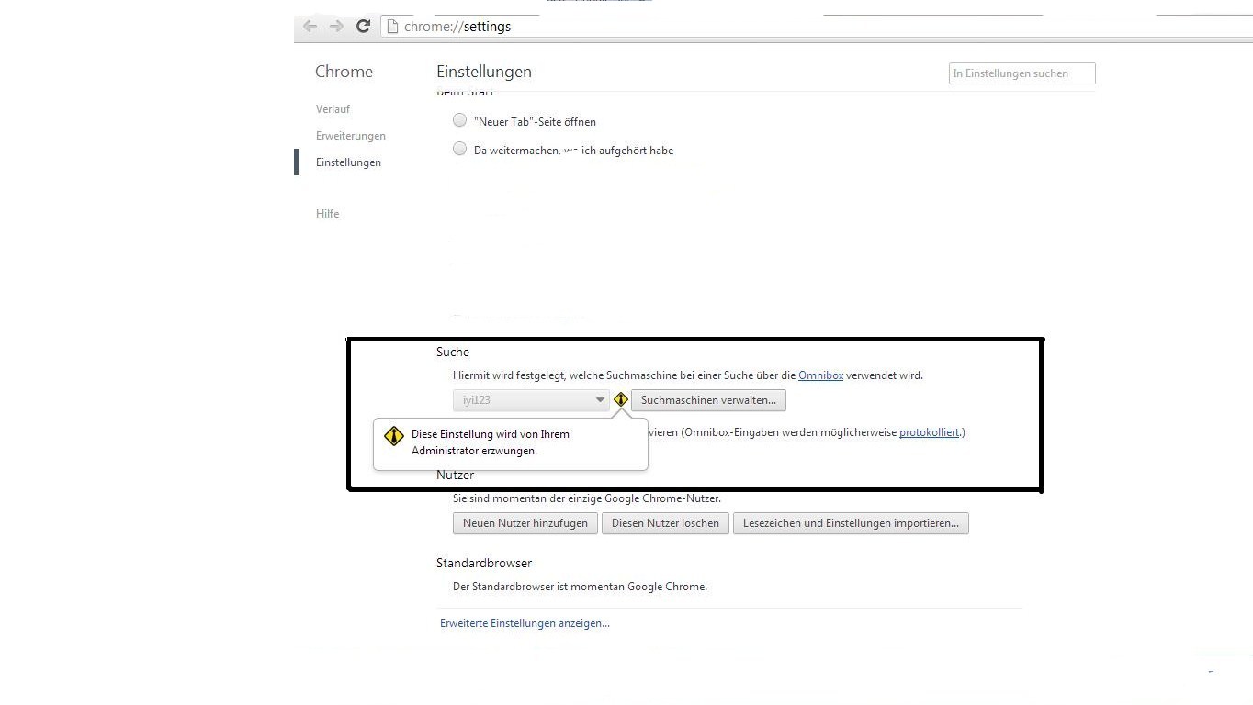Select the "Neuer Tab"-Seite öffnen radio option
1253x705 pixels.
click(x=460, y=120)
